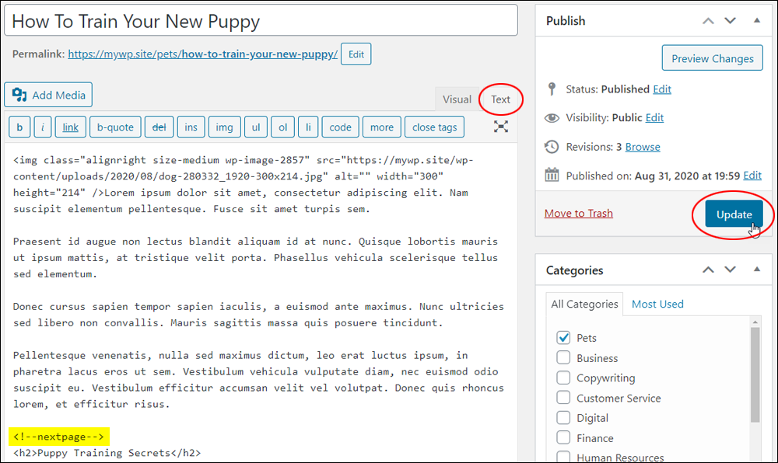The height and width of the screenshot is (463, 778).
Task: Edit the post Status
Action: coord(662,89)
